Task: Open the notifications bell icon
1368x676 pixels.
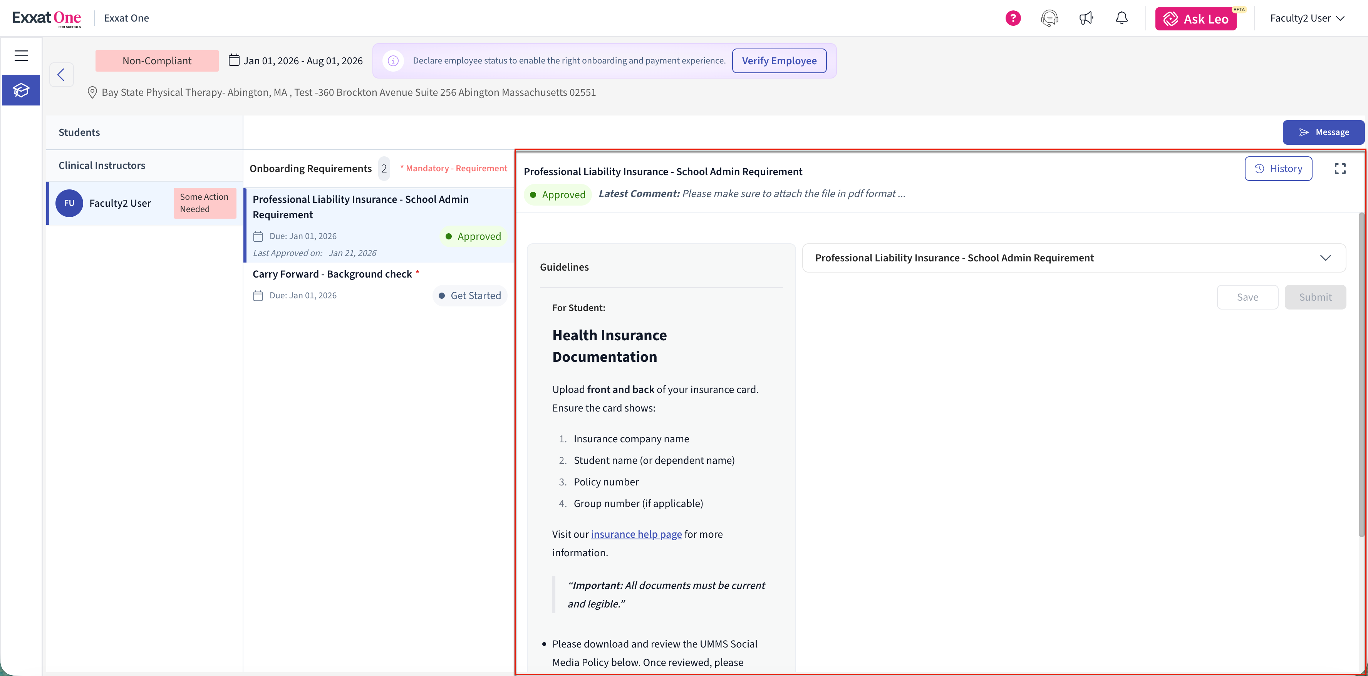Action: [1122, 18]
